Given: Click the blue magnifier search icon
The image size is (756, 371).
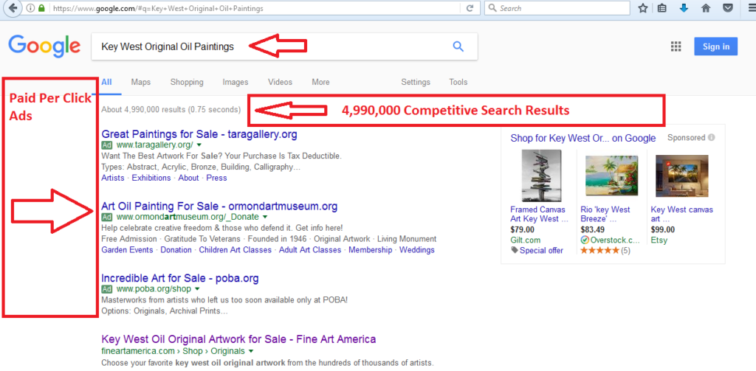Looking at the screenshot, I should tap(458, 46).
